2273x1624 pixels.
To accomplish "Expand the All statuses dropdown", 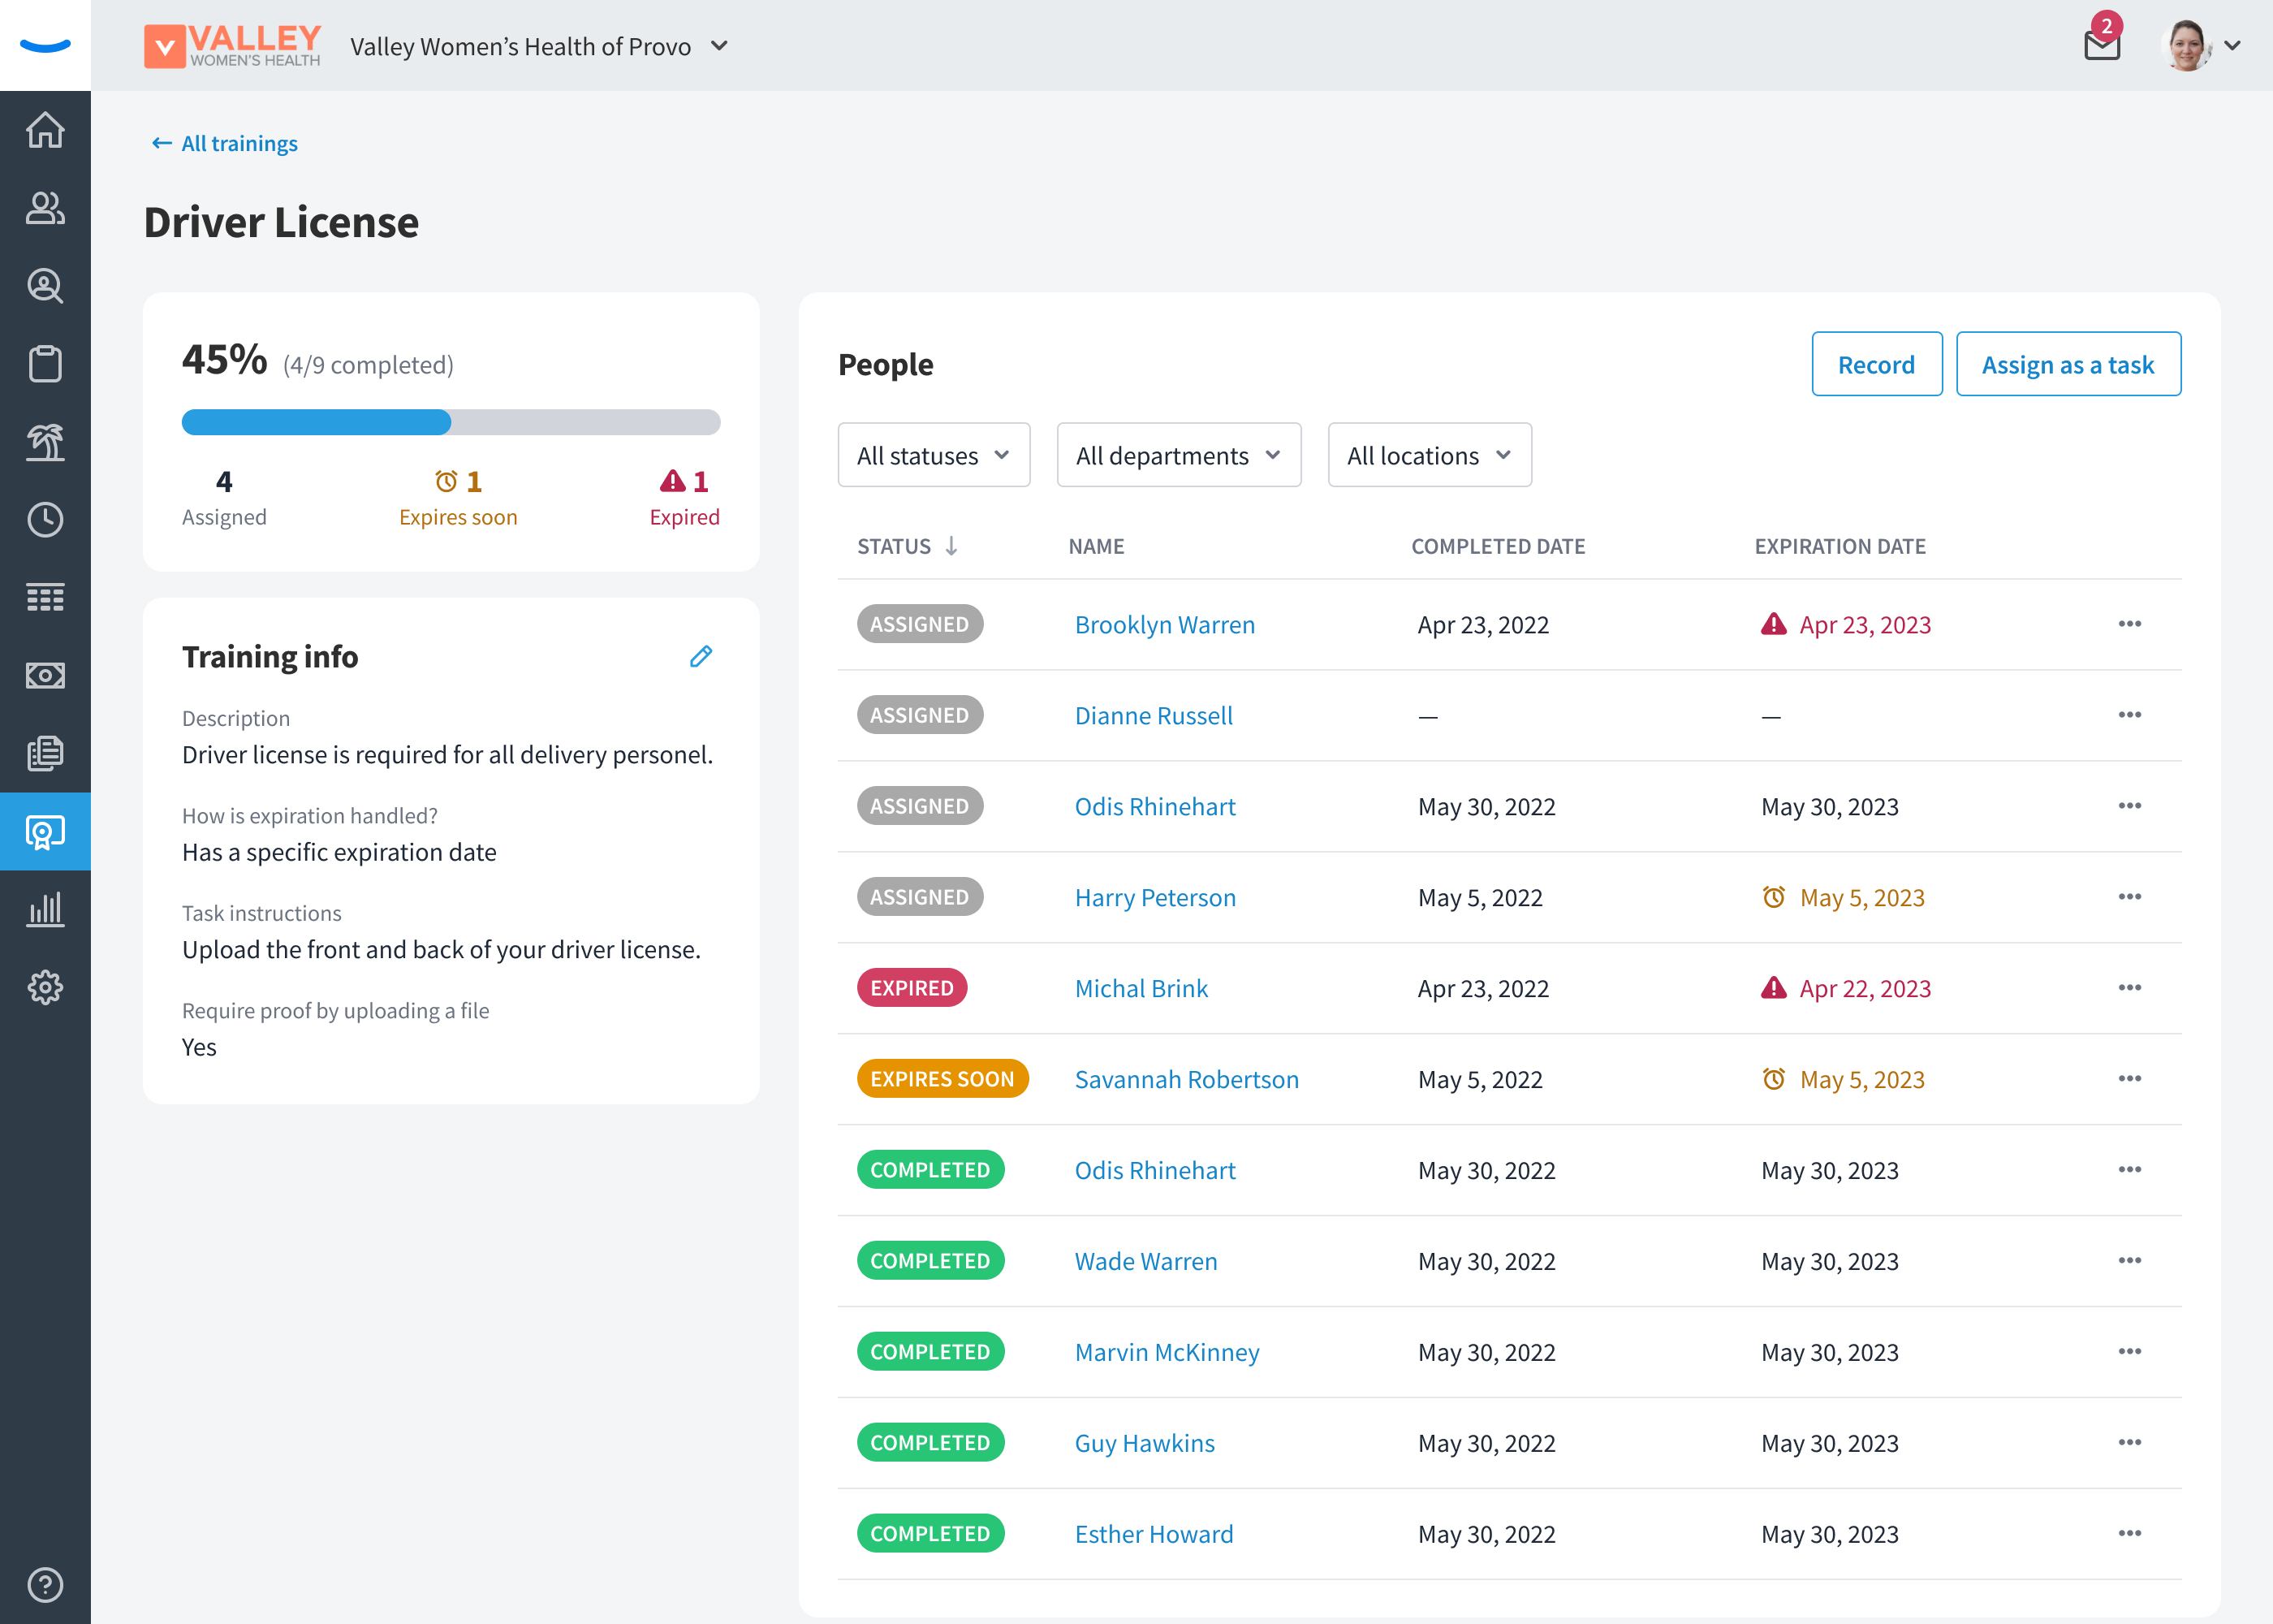I will [x=934, y=455].
